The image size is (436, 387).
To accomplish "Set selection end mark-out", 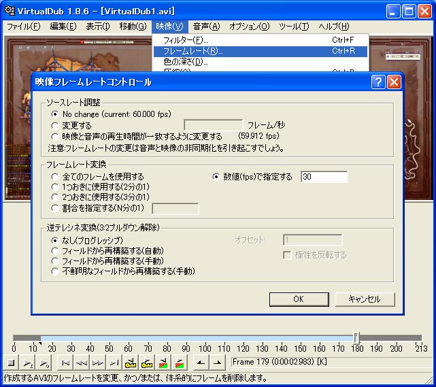I will pos(217,363).
